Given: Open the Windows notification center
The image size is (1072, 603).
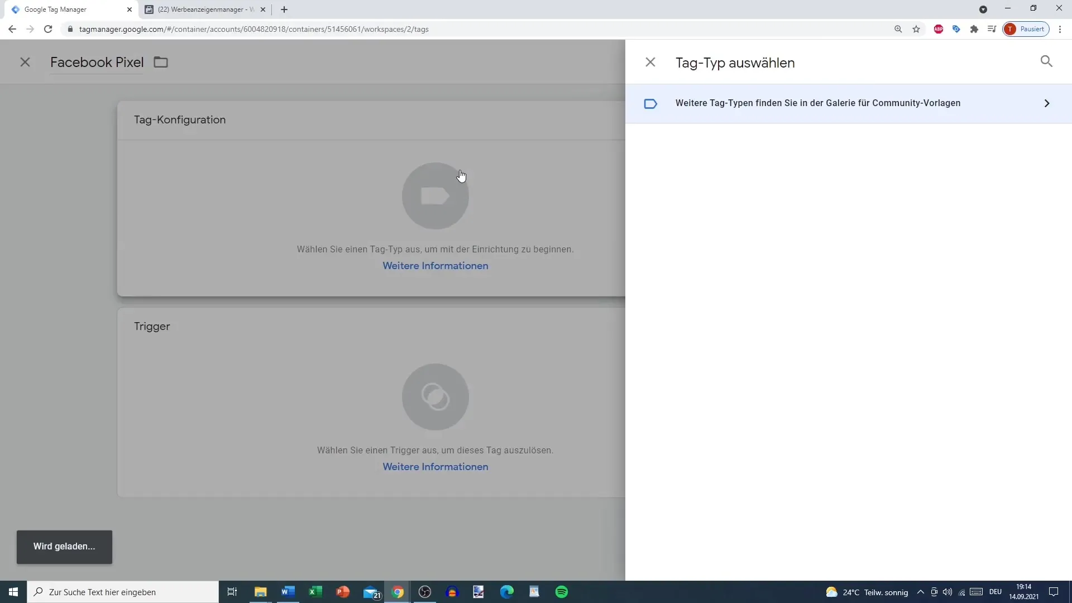Looking at the screenshot, I should tap(1054, 592).
